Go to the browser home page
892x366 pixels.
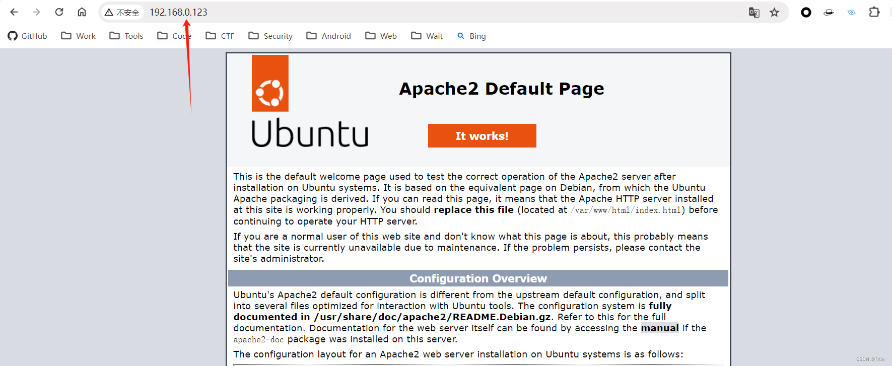[82, 12]
